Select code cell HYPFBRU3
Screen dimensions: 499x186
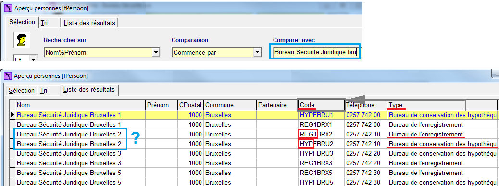[321, 154]
